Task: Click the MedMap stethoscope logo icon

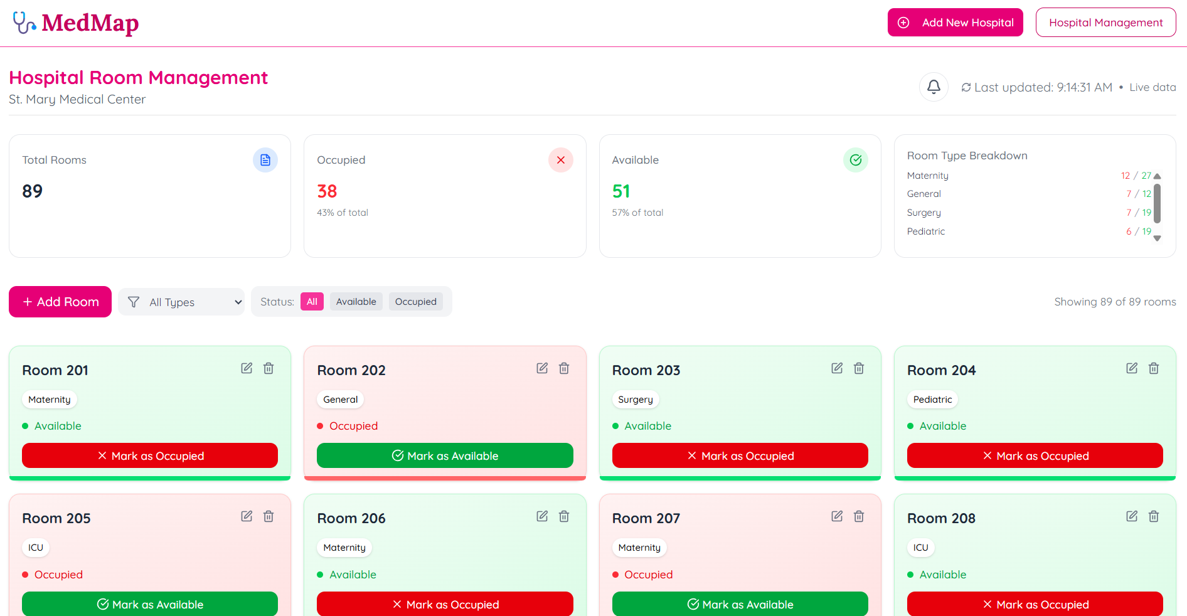Action: [24, 23]
